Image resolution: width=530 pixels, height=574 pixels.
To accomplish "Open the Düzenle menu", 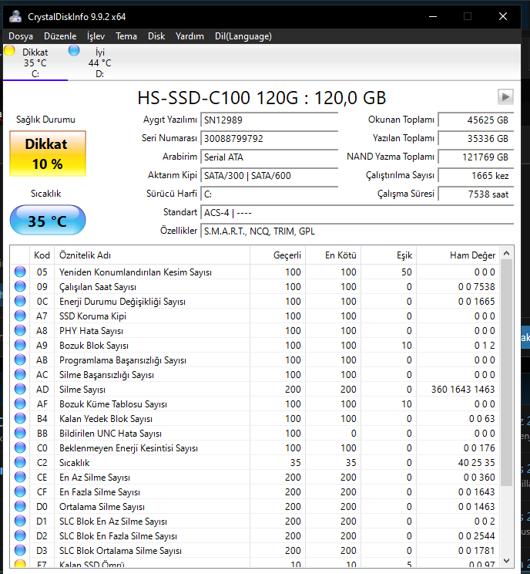I will pos(60,36).
